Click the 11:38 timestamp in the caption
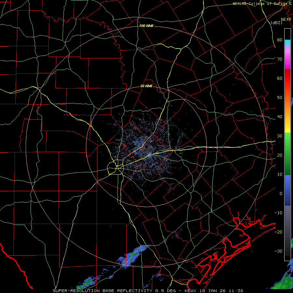 (236, 291)
